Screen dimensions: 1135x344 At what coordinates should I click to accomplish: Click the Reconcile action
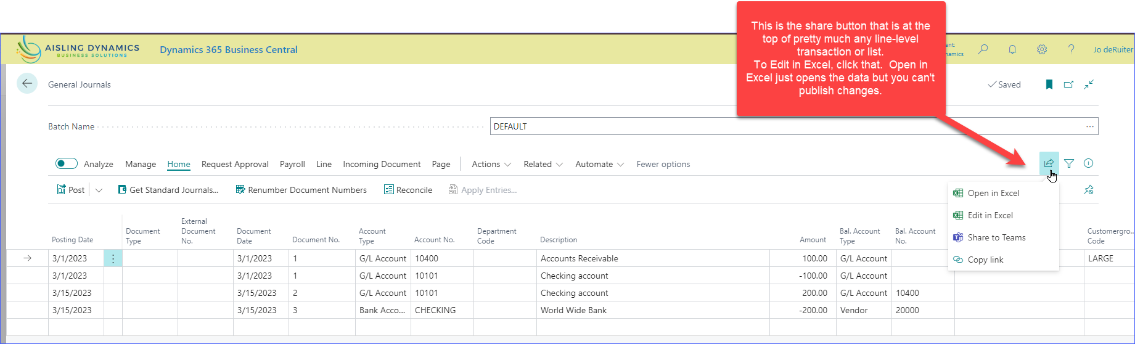click(408, 190)
